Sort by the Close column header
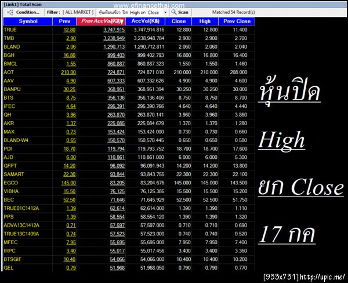Image resolution: width=348 pixels, height=283 pixels. (x=179, y=21)
